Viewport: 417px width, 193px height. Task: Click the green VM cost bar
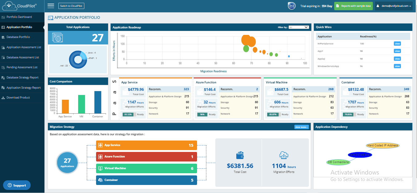pyautogui.click(x=82, y=104)
